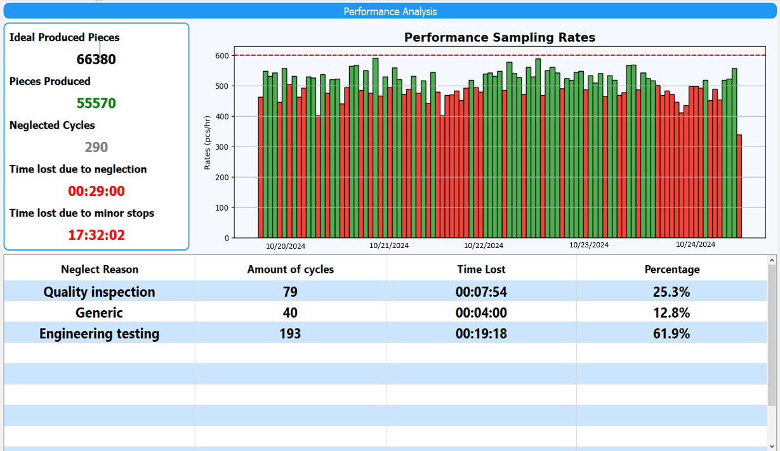The height and width of the screenshot is (451, 780).
Task: Click the Time Lost column header
Action: tap(481, 270)
